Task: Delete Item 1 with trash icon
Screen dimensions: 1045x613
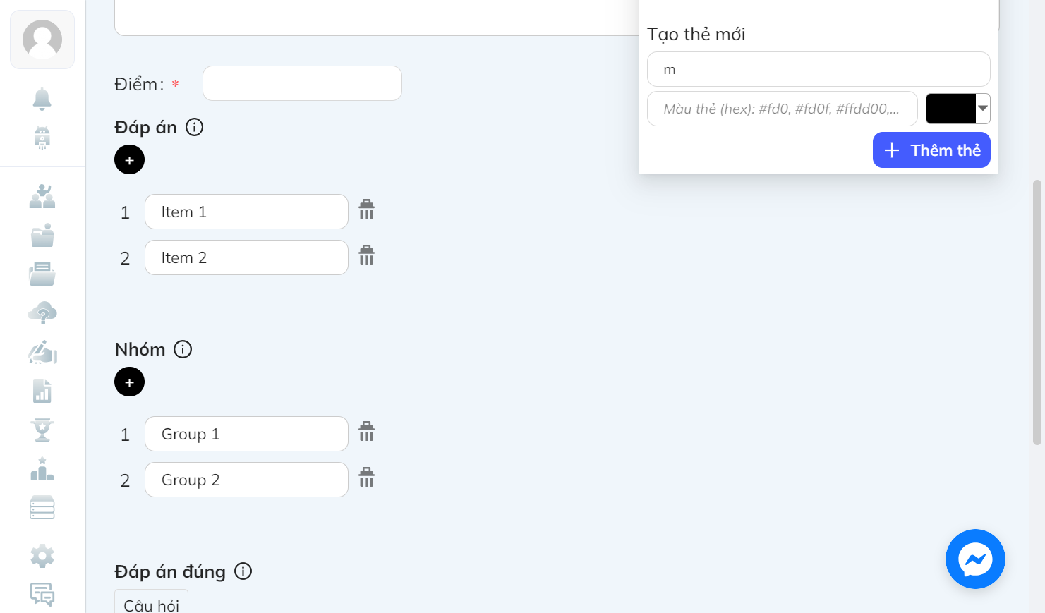Action: [x=366, y=210]
